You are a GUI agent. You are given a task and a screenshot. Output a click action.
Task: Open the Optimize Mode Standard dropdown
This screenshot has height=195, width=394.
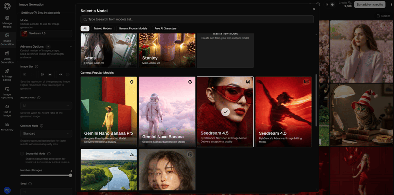(46, 133)
